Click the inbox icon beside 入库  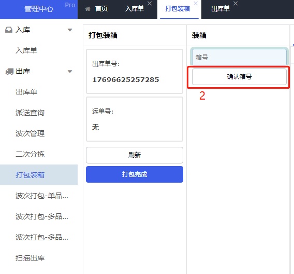point(9,30)
